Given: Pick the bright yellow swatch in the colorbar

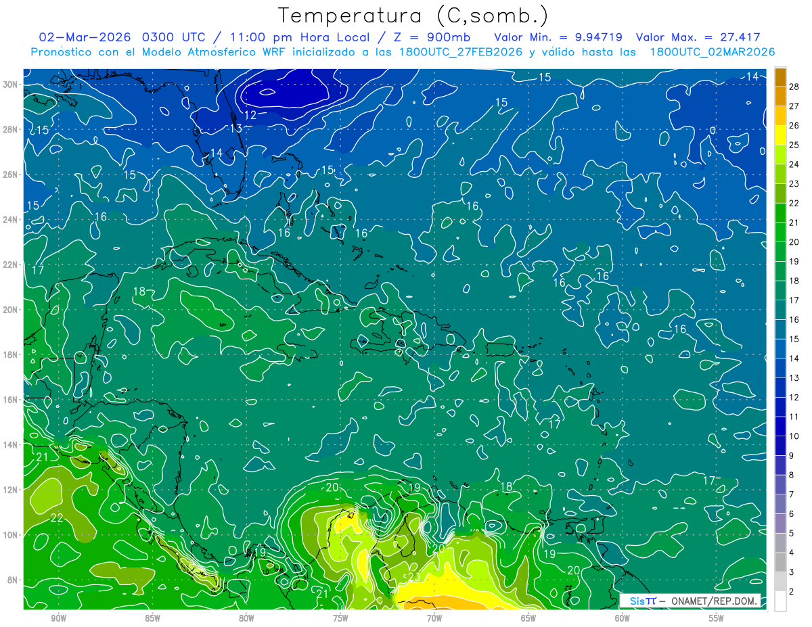Looking at the screenshot, I should coord(780,135).
